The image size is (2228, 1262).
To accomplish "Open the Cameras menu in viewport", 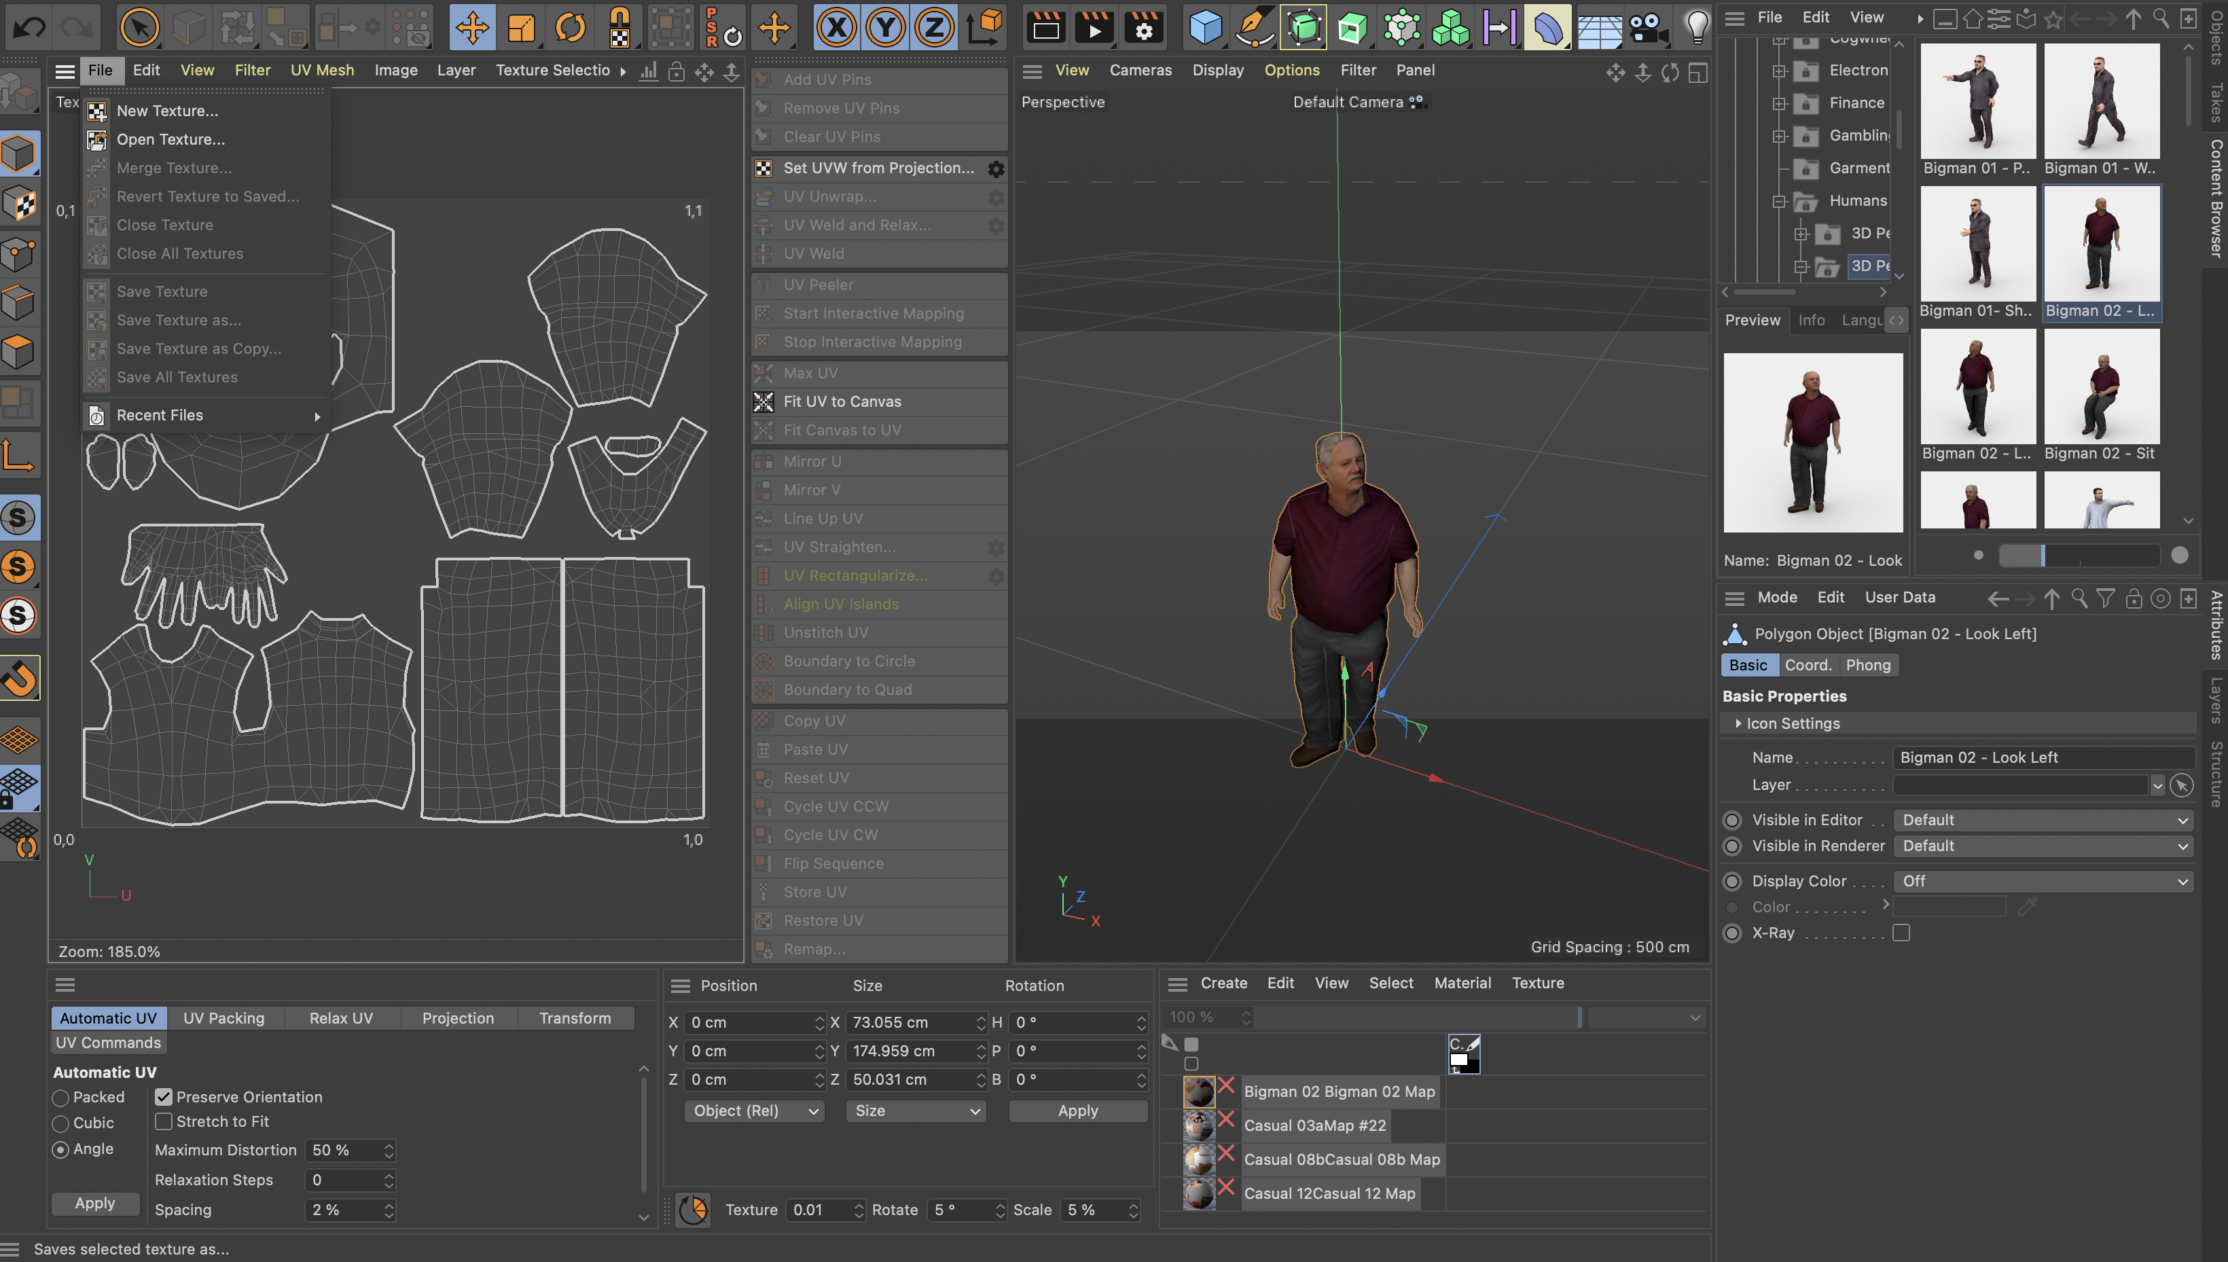I will point(1140,70).
